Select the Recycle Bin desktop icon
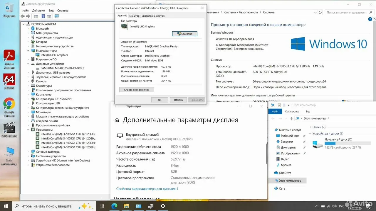The image size is (376, 211). (9, 10)
